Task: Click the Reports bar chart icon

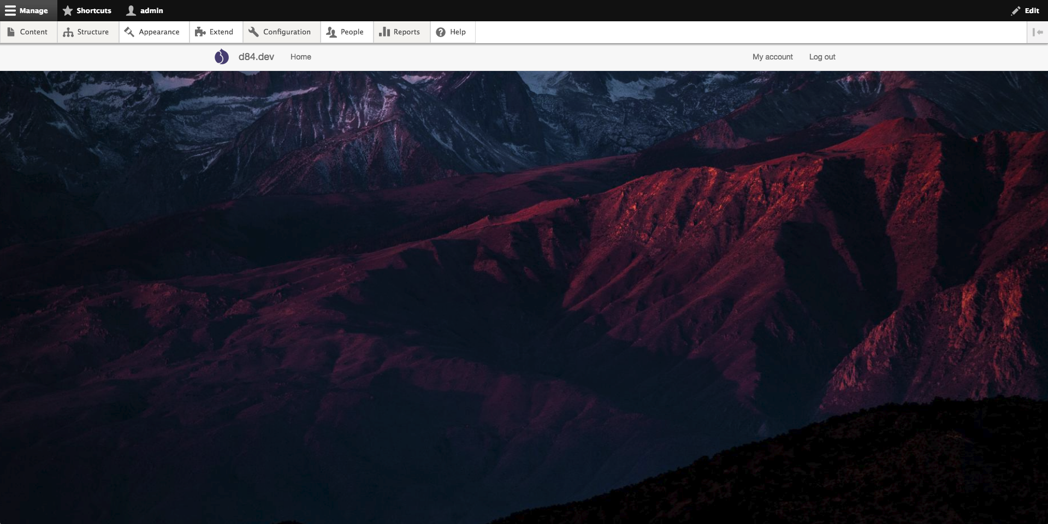Action: click(x=384, y=32)
